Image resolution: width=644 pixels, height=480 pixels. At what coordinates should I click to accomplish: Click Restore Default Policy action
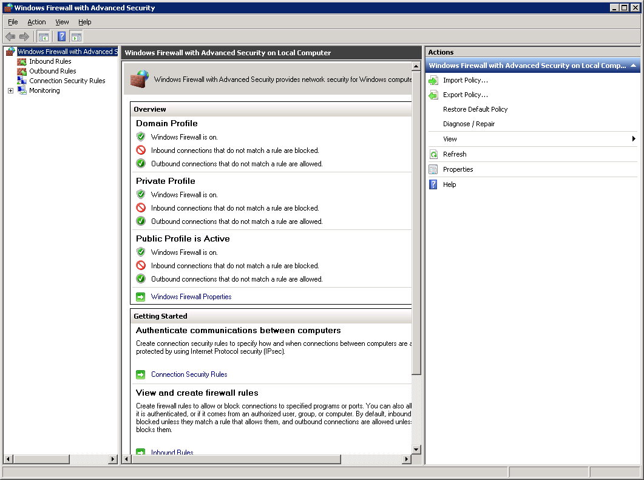tap(475, 109)
